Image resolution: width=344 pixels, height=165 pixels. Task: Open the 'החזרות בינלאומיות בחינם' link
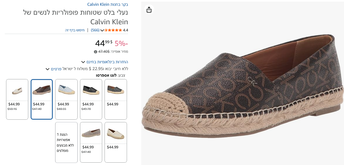click(107, 62)
